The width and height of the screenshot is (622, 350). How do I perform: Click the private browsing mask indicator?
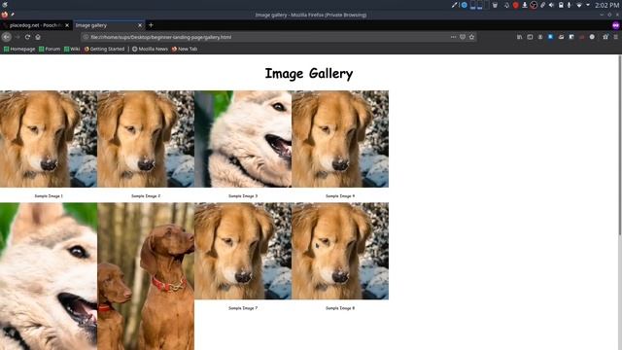[615, 25]
